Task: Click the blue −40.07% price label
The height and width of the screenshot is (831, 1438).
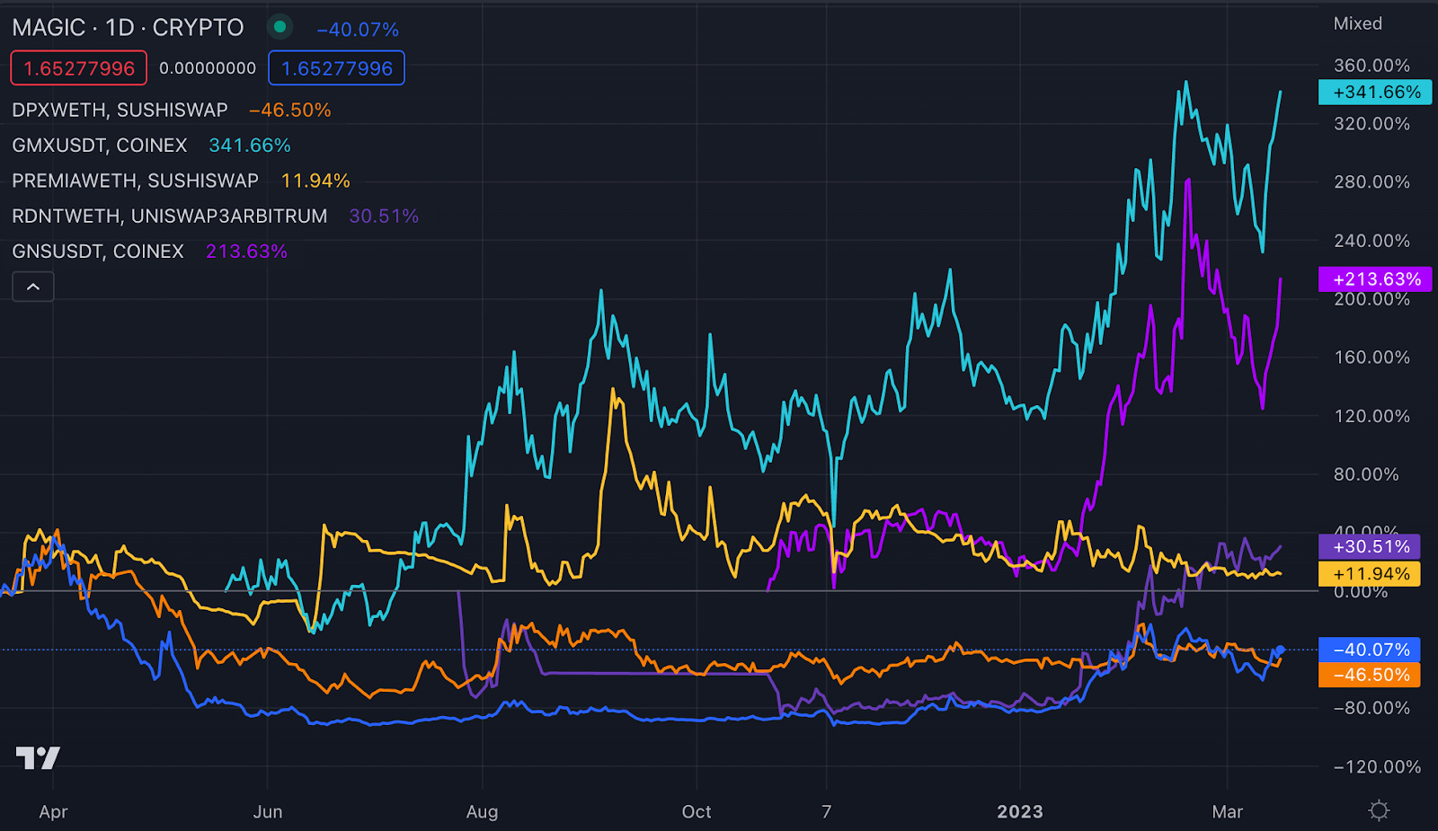Action: tap(1370, 650)
